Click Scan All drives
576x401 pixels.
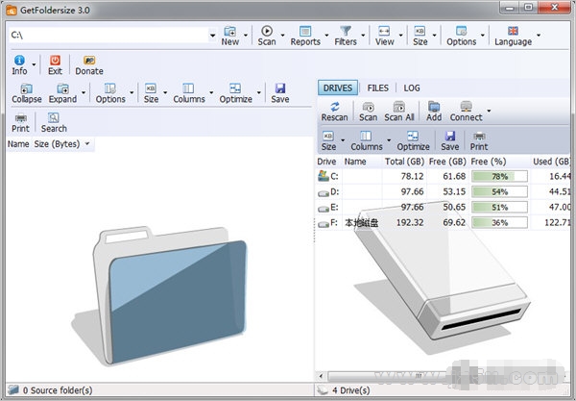(x=399, y=112)
